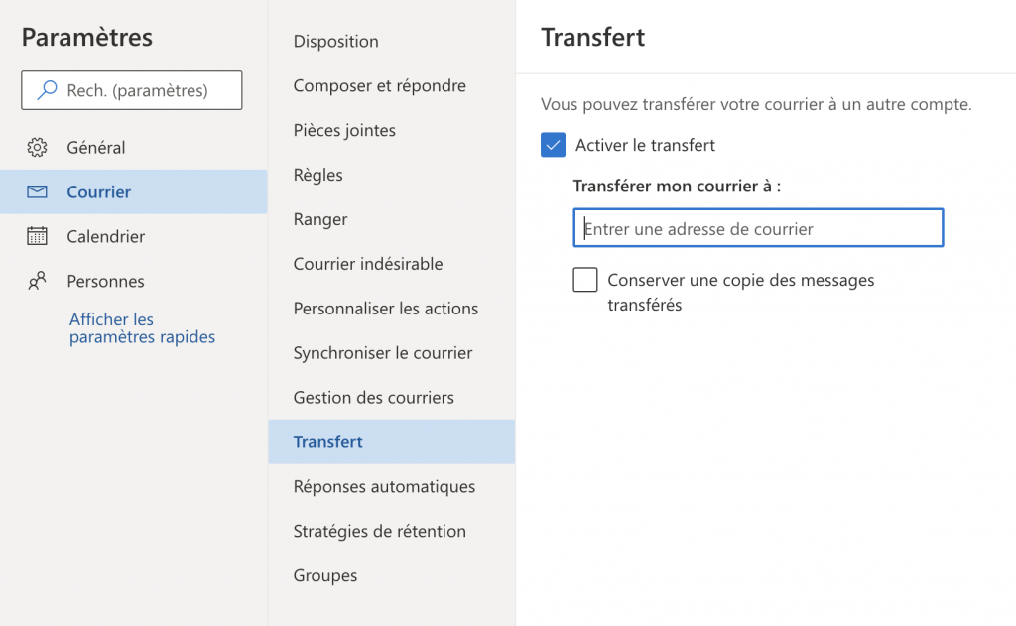Go to Pièces jointes settings
This screenshot has width=1016, height=626.
pyautogui.click(x=344, y=131)
